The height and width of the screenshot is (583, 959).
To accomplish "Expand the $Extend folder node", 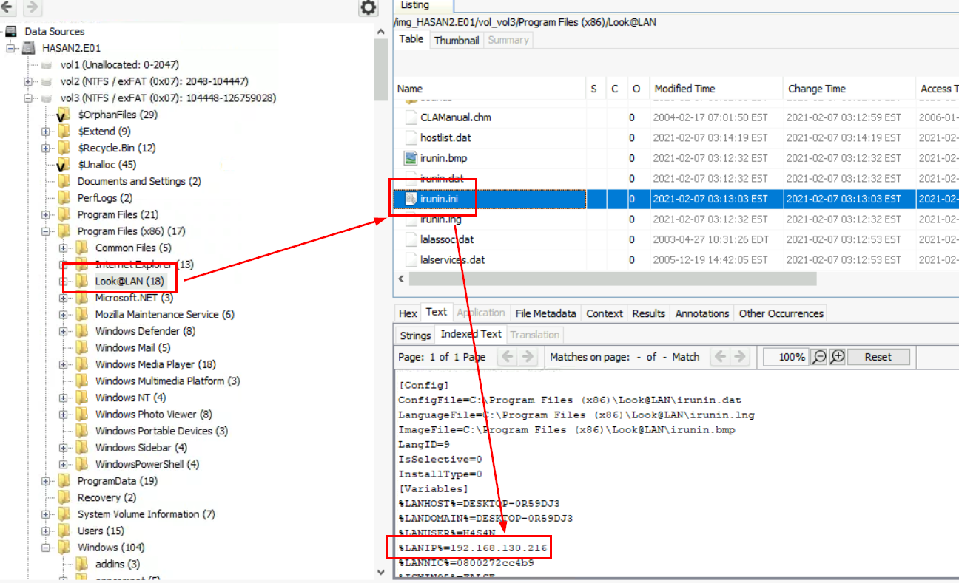I will coord(46,132).
